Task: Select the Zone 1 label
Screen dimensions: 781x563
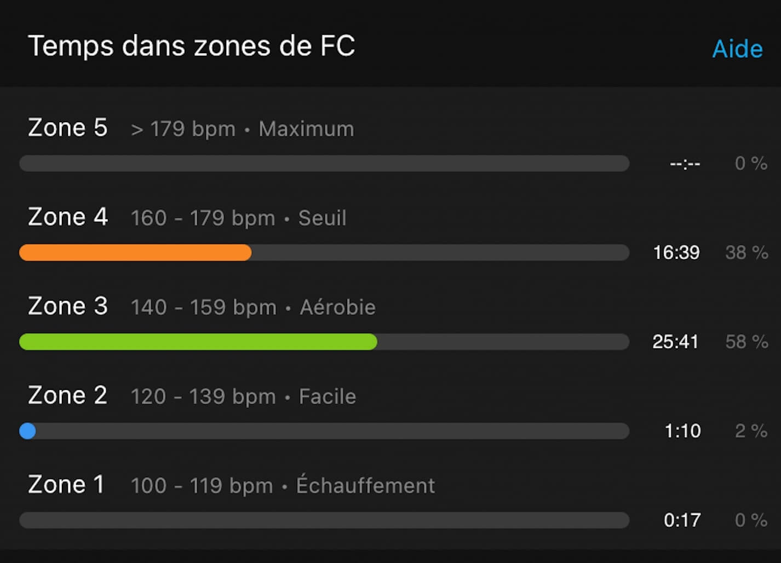Action: click(x=66, y=485)
